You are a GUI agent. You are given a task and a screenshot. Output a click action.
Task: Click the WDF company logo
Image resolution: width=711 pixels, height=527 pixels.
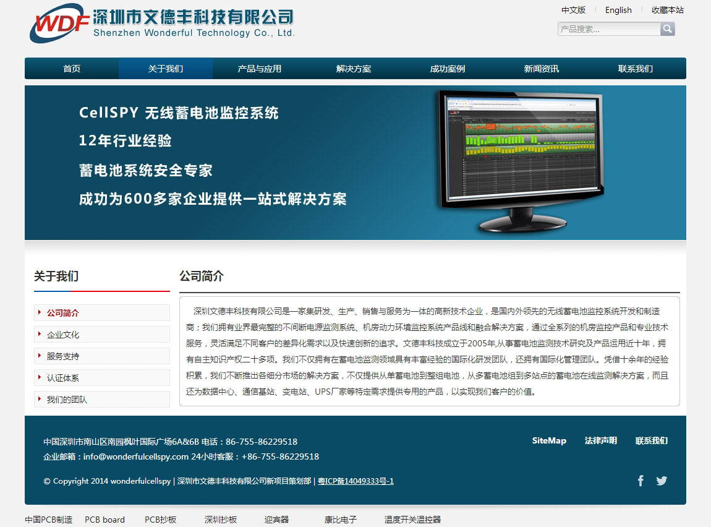point(163,23)
